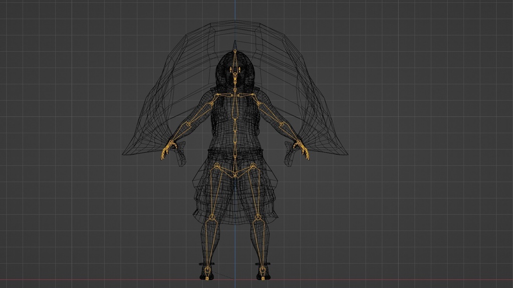Select the right thigh bone
513x288 pixels.
[255, 193]
